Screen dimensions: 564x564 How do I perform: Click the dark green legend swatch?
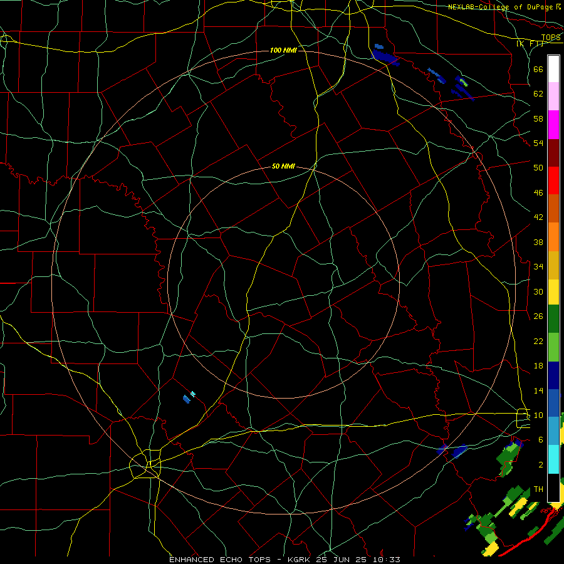click(x=553, y=319)
